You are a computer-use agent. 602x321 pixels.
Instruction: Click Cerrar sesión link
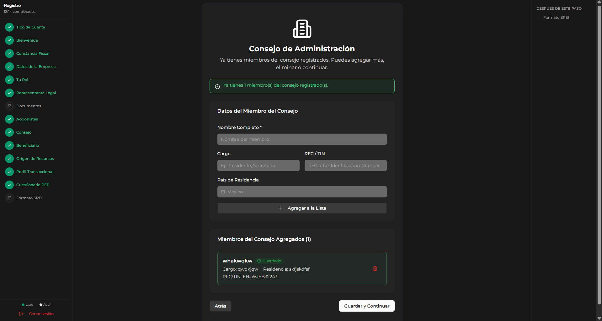coord(41,314)
